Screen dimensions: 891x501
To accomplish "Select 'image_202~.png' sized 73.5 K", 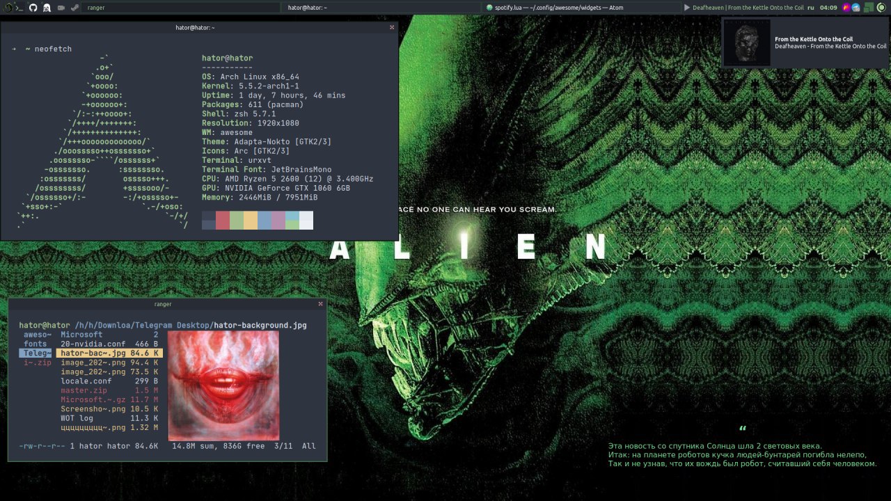I will 109,372.
